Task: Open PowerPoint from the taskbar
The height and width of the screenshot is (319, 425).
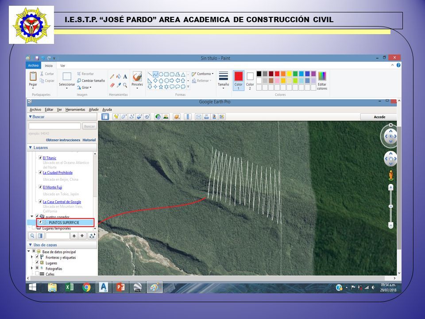Action: coord(120,287)
